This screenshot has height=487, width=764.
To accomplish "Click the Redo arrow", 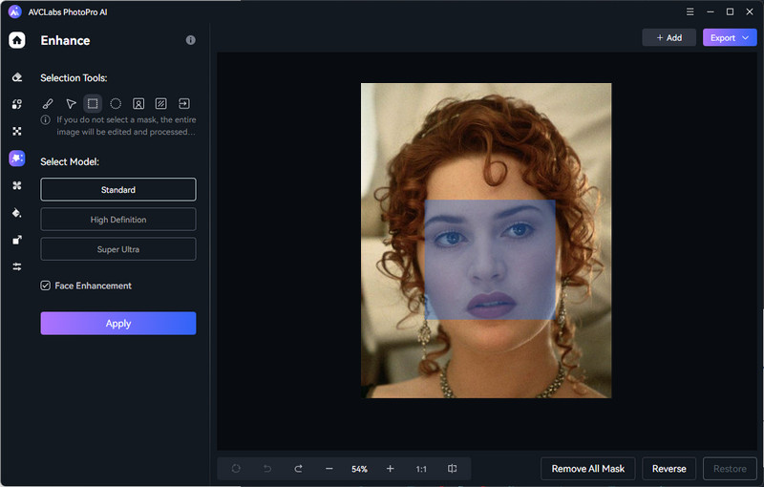I will click(298, 469).
